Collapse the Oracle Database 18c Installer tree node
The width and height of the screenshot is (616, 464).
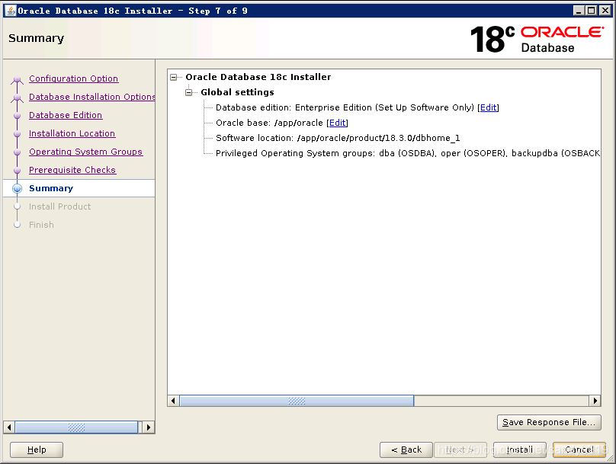click(174, 78)
